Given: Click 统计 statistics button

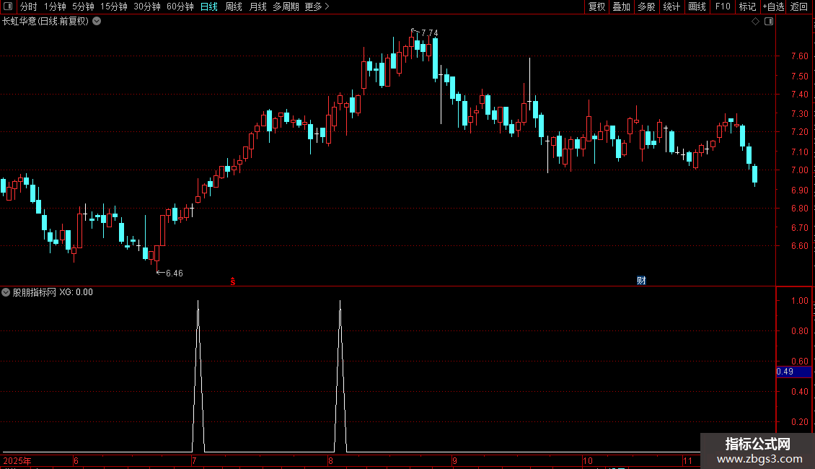Looking at the screenshot, I should (671, 6).
